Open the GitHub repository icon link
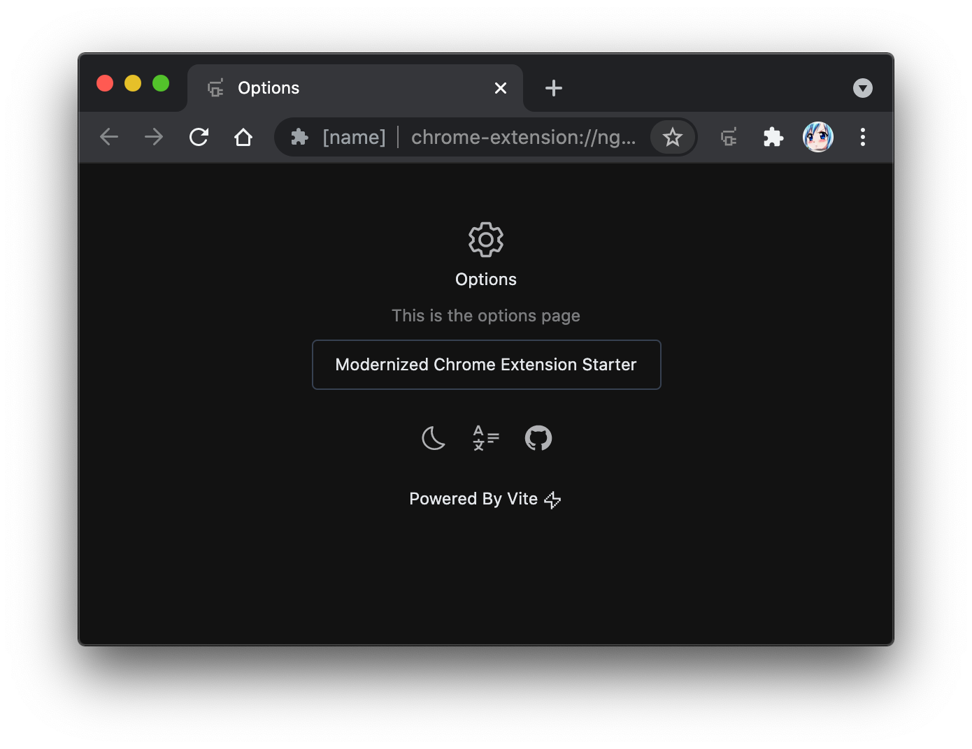 pyautogui.click(x=538, y=438)
